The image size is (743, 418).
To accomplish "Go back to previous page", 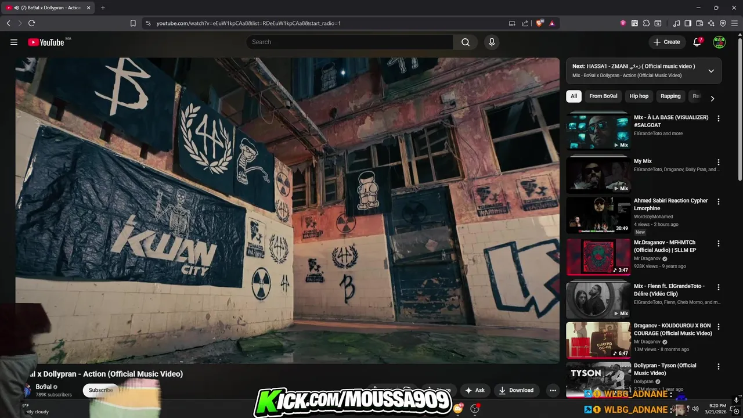I will pyautogui.click(x=8, y=23).
